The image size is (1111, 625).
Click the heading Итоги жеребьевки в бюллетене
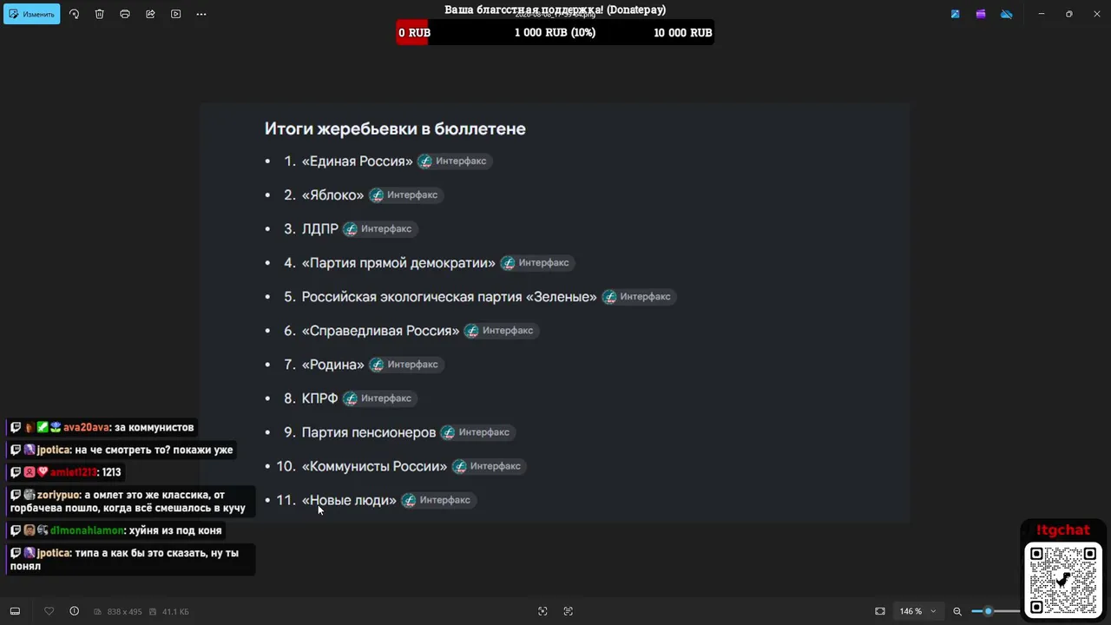pyautogui.click(x=395, y=128)
